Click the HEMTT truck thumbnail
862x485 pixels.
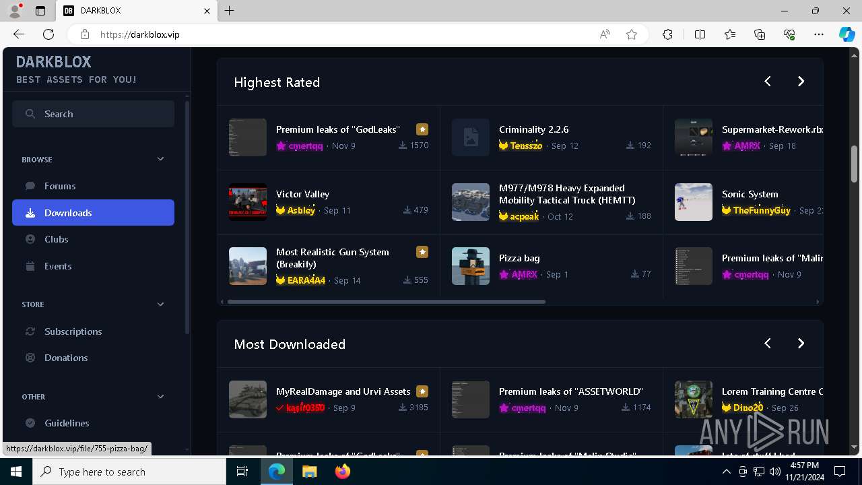471,202
